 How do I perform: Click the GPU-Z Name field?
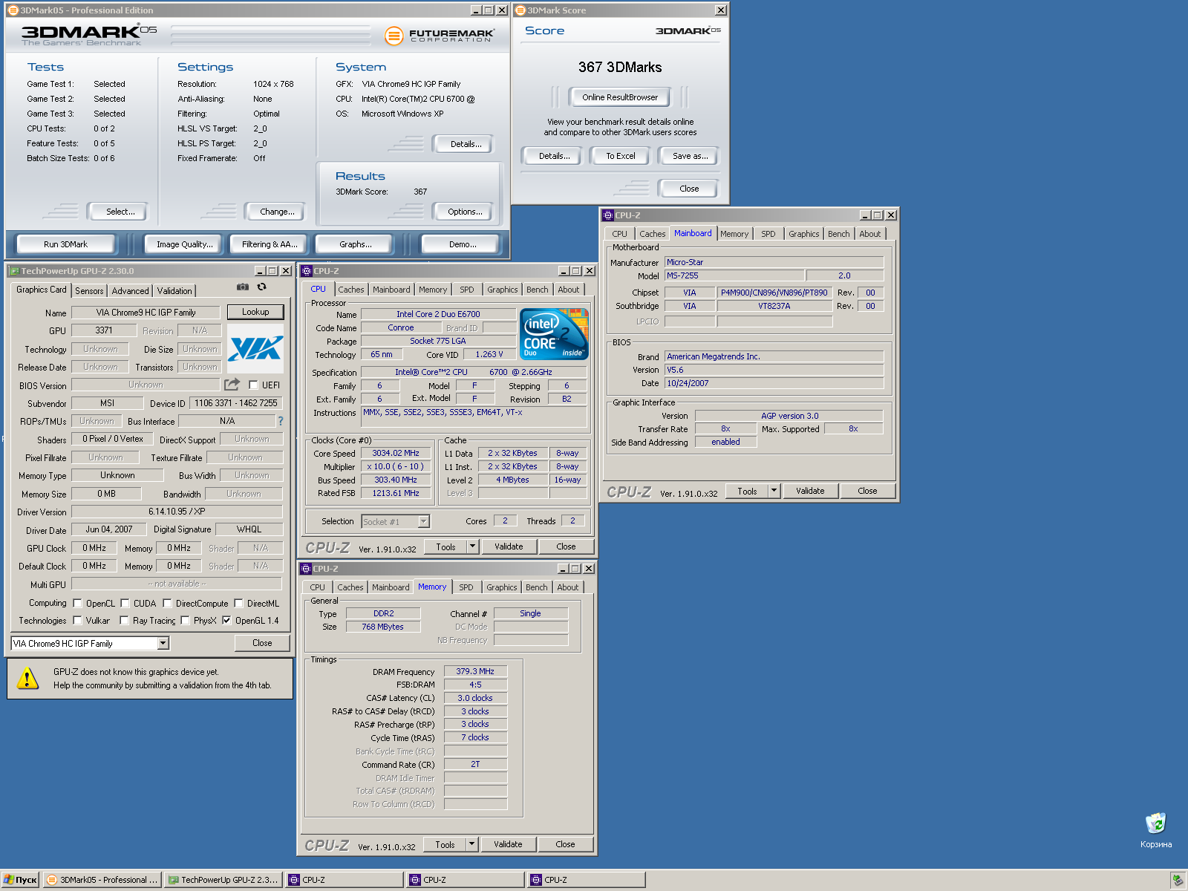pos(146,313)
